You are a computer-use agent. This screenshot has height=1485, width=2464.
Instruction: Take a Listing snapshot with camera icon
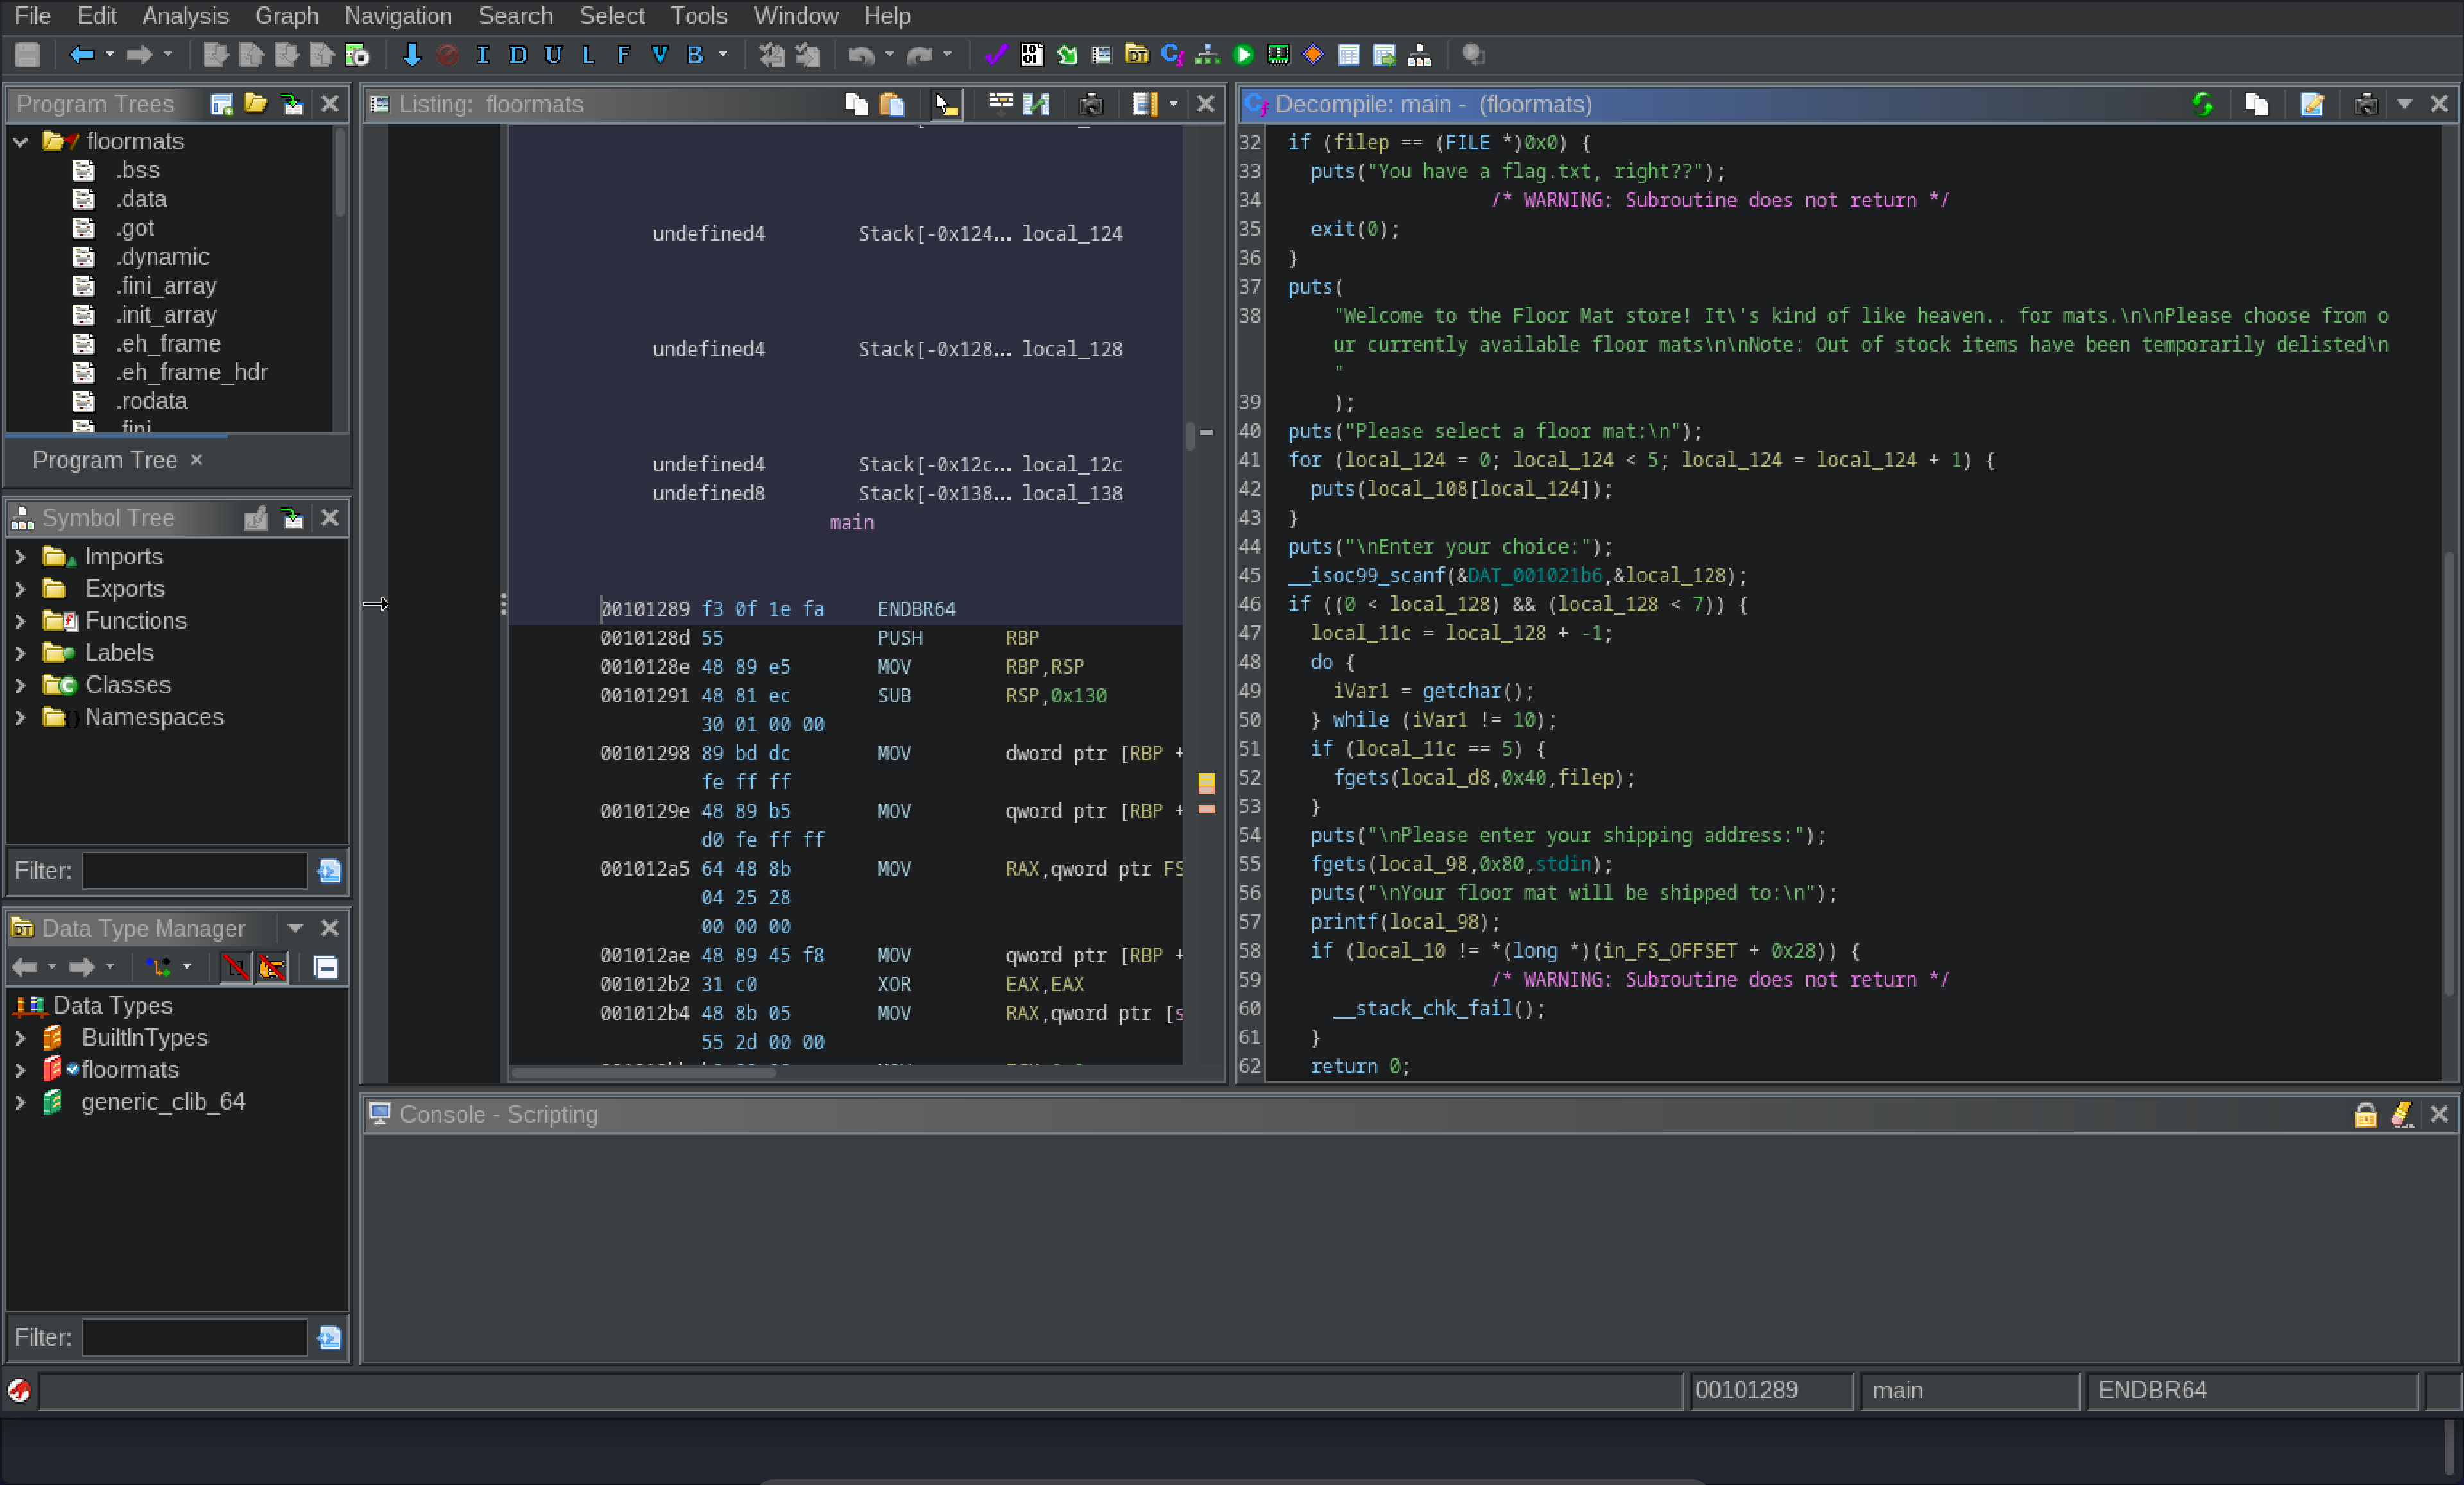coord(1091,104)
